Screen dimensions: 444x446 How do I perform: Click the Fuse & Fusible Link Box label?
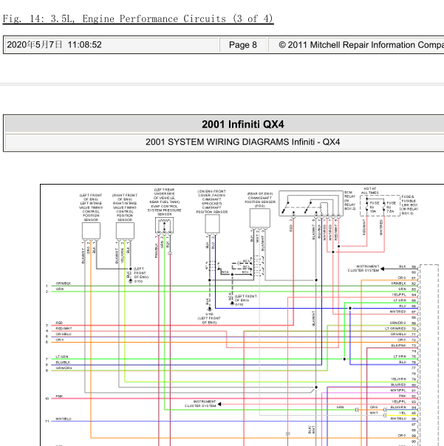[410, 205]
